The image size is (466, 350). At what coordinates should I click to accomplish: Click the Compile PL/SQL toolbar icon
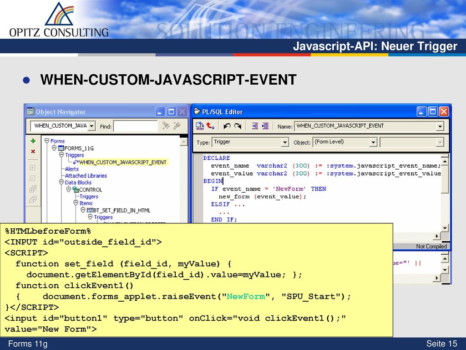point(200,126)
